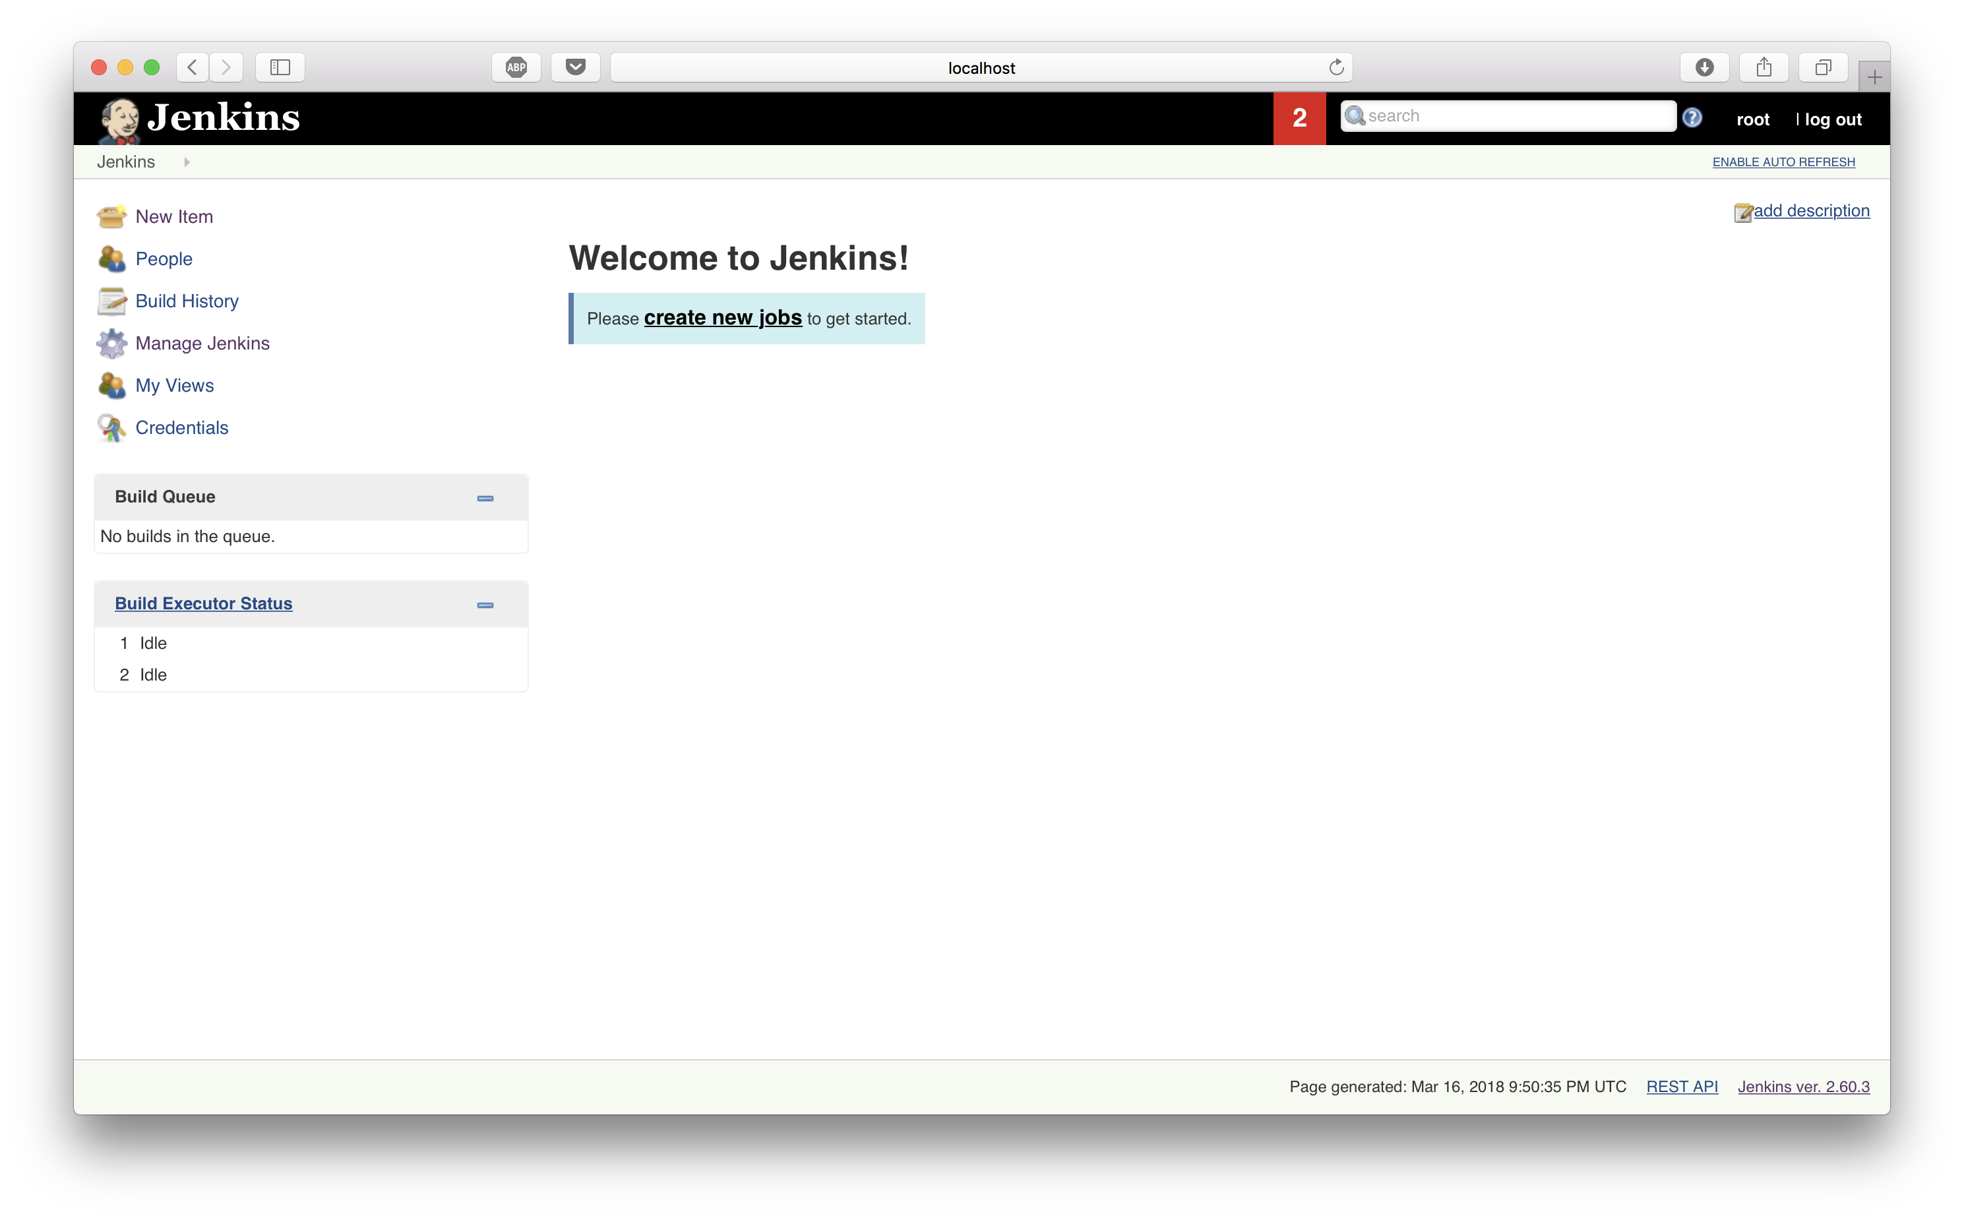1964x1220 pixels.
Task: Click the log out link
Action: point(1833,119)
